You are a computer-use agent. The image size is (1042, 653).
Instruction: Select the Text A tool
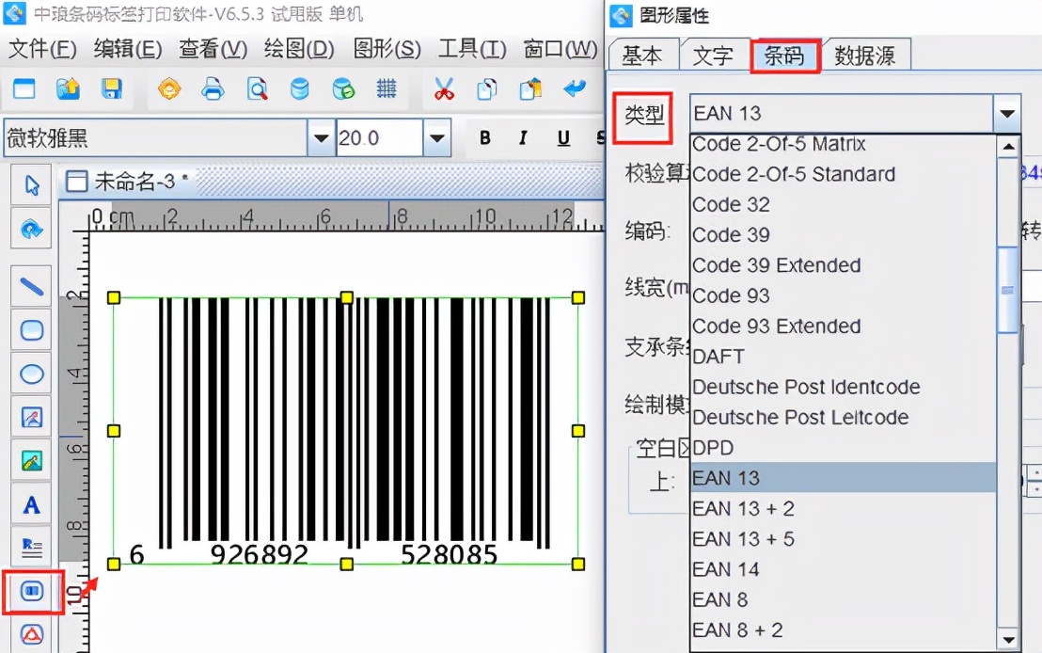(x=31, y=504)
